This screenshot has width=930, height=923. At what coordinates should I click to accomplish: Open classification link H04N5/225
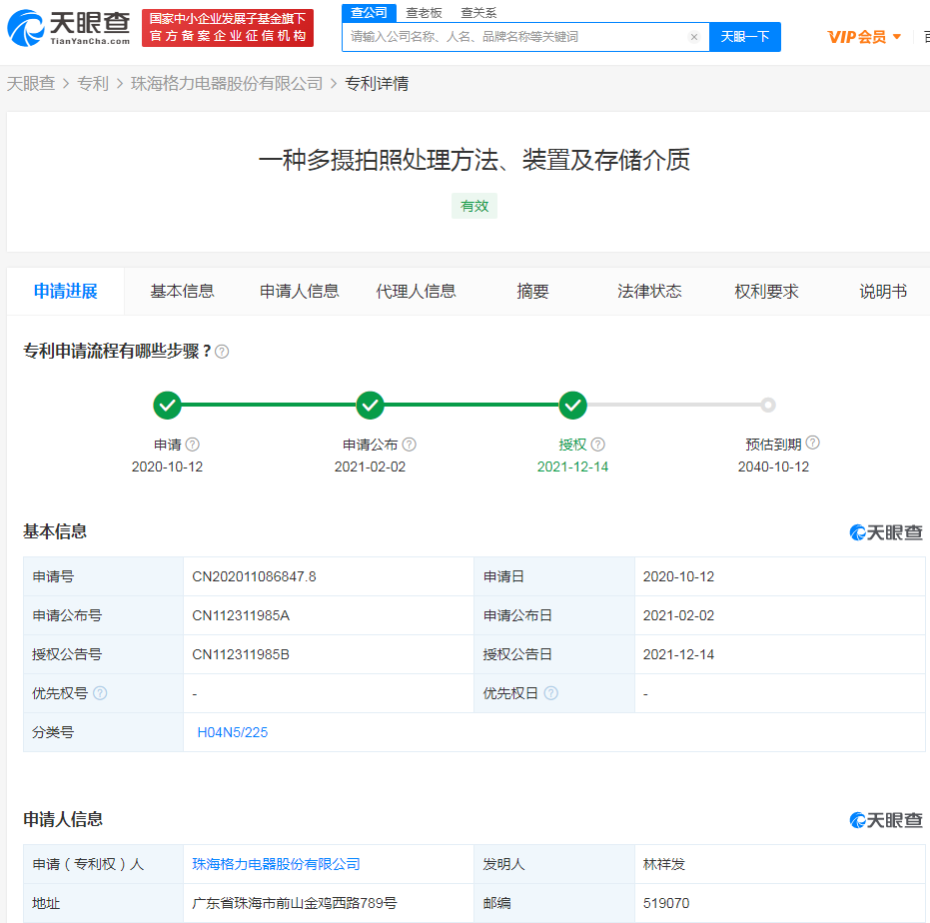232,732
